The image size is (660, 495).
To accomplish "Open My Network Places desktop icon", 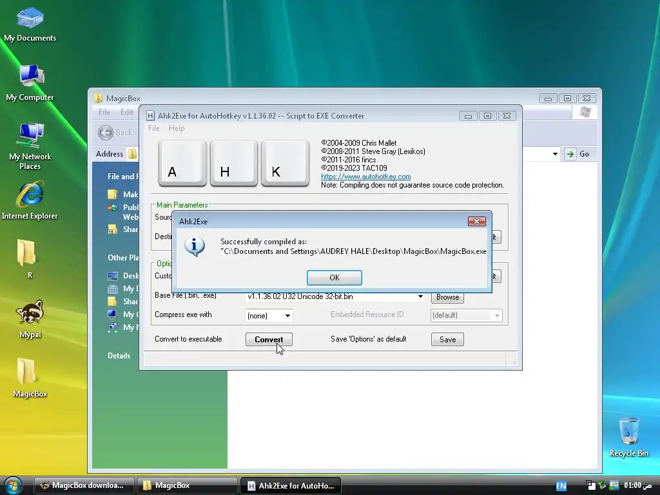I will [30, 146].
